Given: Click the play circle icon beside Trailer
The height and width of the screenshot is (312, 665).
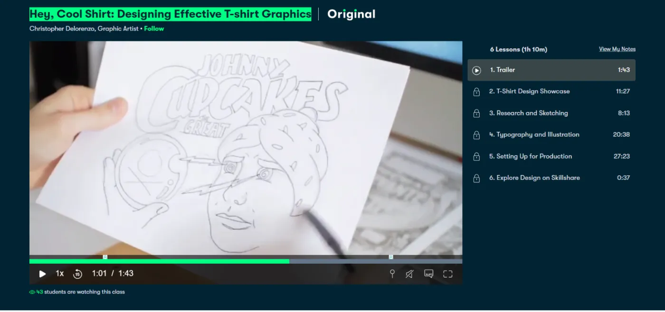Looking at the screenshot, I should click(x=476, y=70).
